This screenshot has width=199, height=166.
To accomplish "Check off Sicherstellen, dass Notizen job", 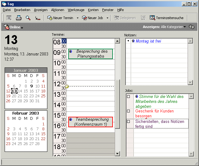I will tap(129, 122).
